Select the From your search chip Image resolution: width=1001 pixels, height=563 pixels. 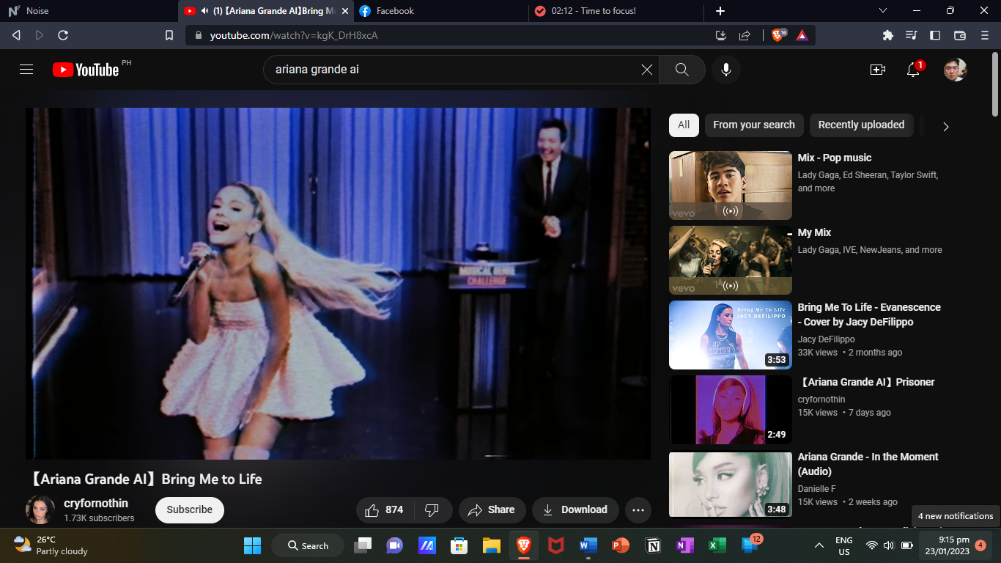(x=754, y=125)
